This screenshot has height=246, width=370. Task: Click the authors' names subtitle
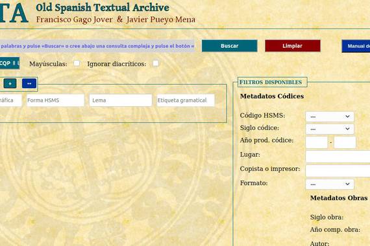[x=116, y=19]
